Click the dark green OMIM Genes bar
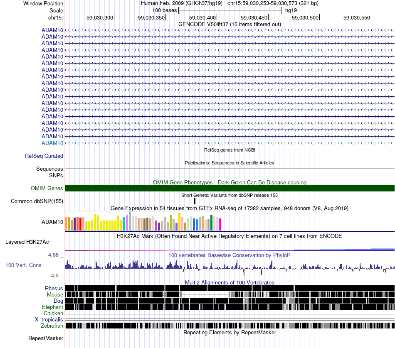Viewport: 395px width, 348px height. pos(230,188)
